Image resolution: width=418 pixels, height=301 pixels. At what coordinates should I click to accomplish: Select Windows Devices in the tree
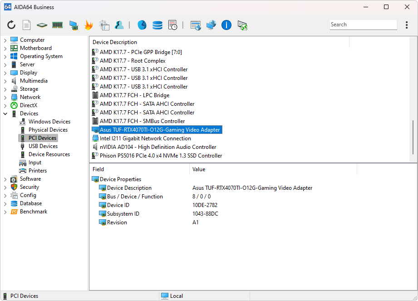49,122
